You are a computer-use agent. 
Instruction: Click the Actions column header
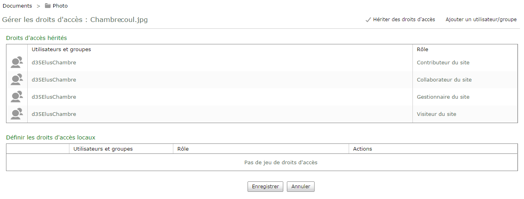[362, 149]
